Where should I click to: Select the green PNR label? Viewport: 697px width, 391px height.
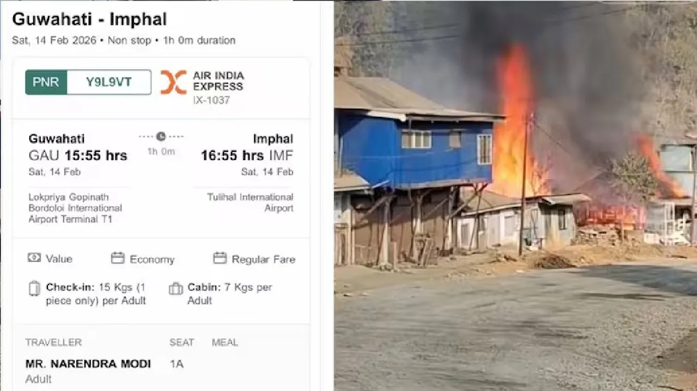point(46,82)
